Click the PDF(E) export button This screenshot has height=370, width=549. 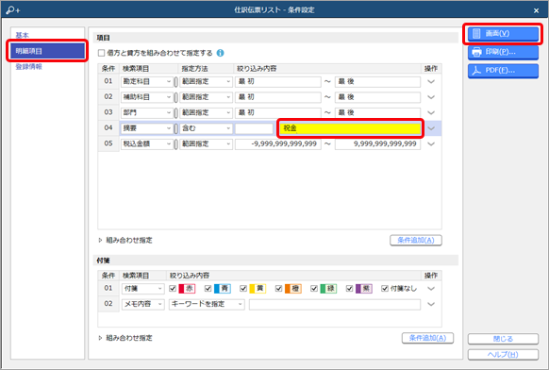point(503,71)
